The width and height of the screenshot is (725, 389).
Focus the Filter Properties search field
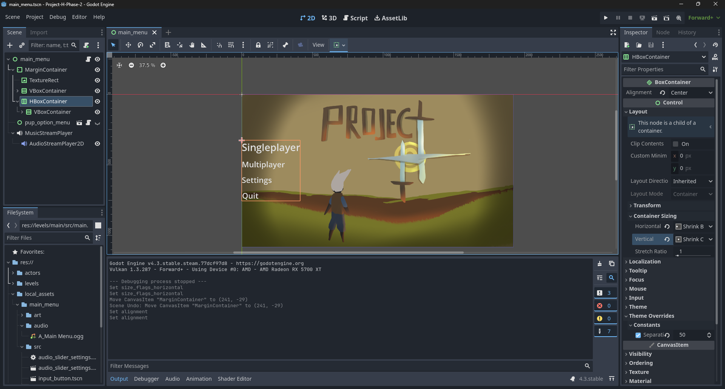click(665, 69)
